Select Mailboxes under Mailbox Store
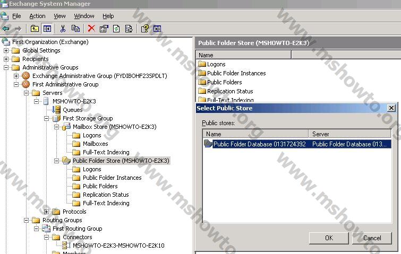 coord(96,144)
